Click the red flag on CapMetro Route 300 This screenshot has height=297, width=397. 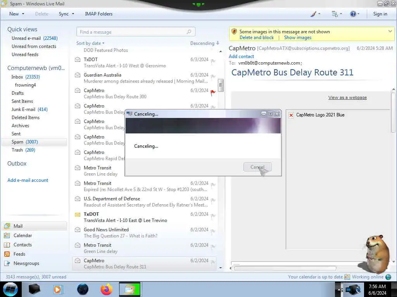(x=213, y=93)
